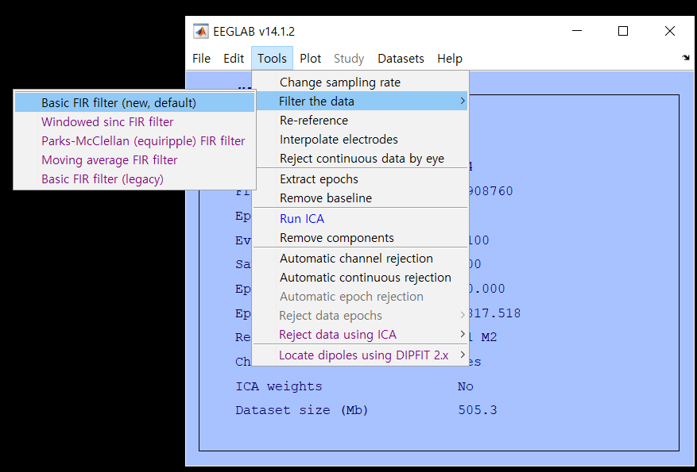Image resolution: width=697 pixels, height=472 pixels.
Task: Open the Help menu
Action: click(450, 59)
